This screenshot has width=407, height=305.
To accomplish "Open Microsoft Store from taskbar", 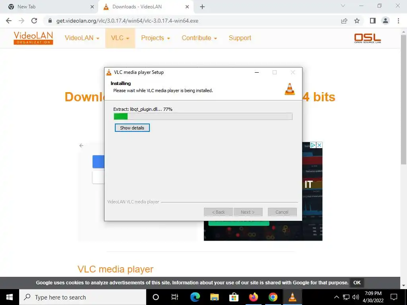I will 234,297.
